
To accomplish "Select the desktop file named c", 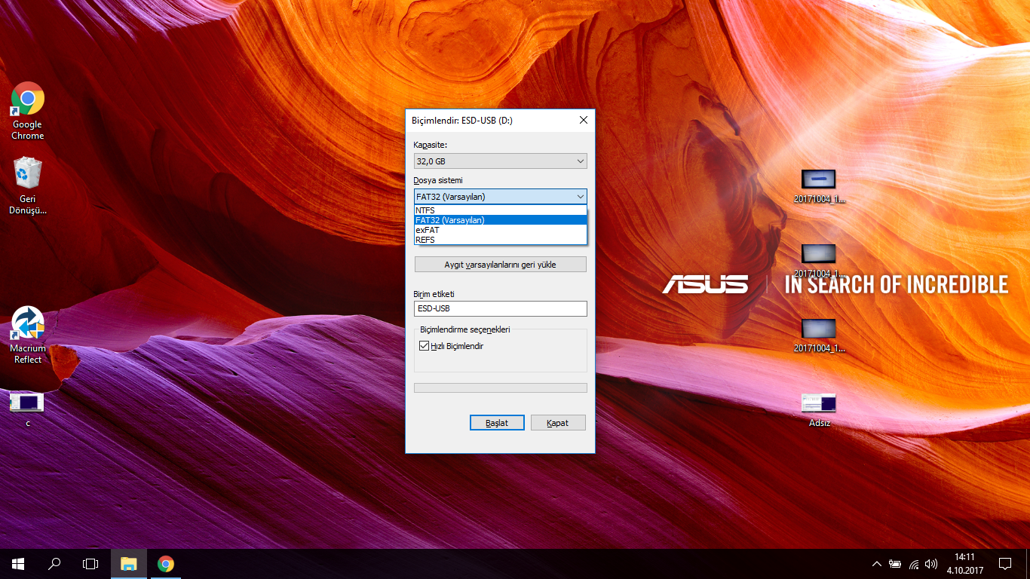I will (27, 409).
